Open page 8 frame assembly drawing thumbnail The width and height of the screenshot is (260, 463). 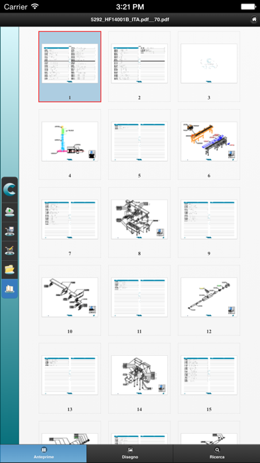click(139, 222)
